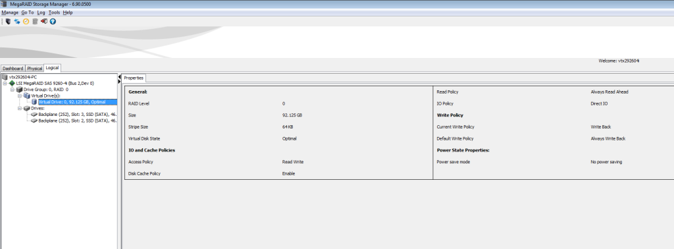Screen dimensions: 674x249
Task: Click the left-pointing pane collapse arrow
Action: [x=119, y=76]
